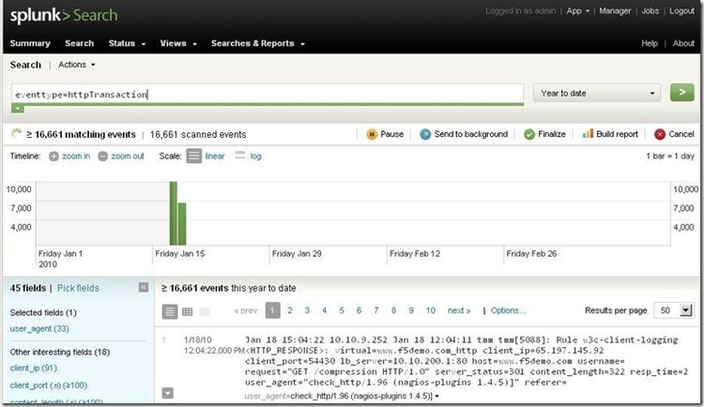Open the Searches & Reports menu
Image resolution: width=704 pixels, height=407 pixels.
[257, 43]
